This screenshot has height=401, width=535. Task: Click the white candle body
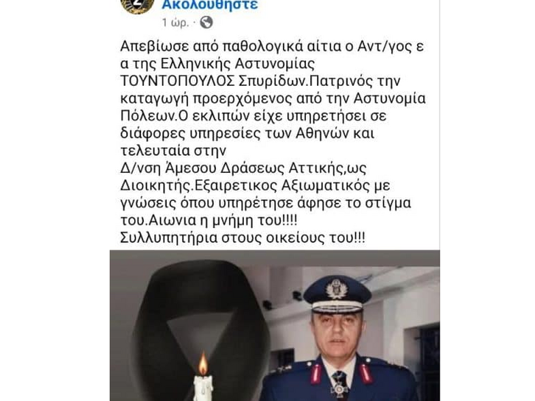[203, 388]
